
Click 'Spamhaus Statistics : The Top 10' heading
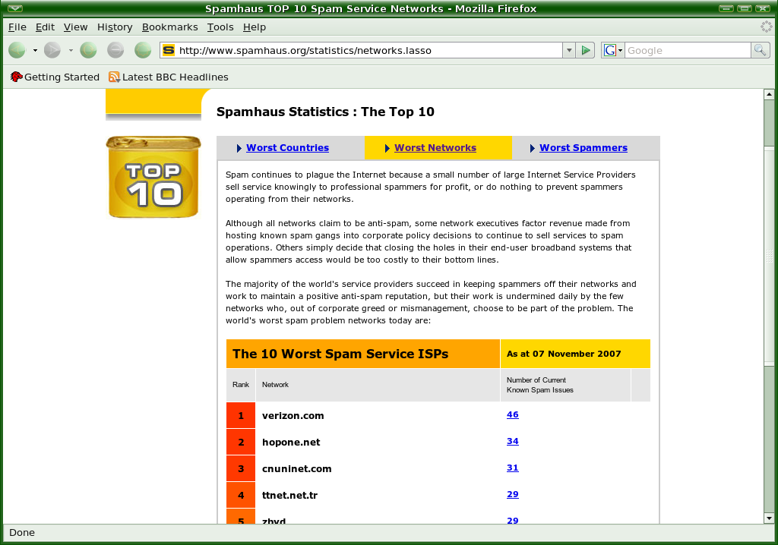tap(325, 112)
